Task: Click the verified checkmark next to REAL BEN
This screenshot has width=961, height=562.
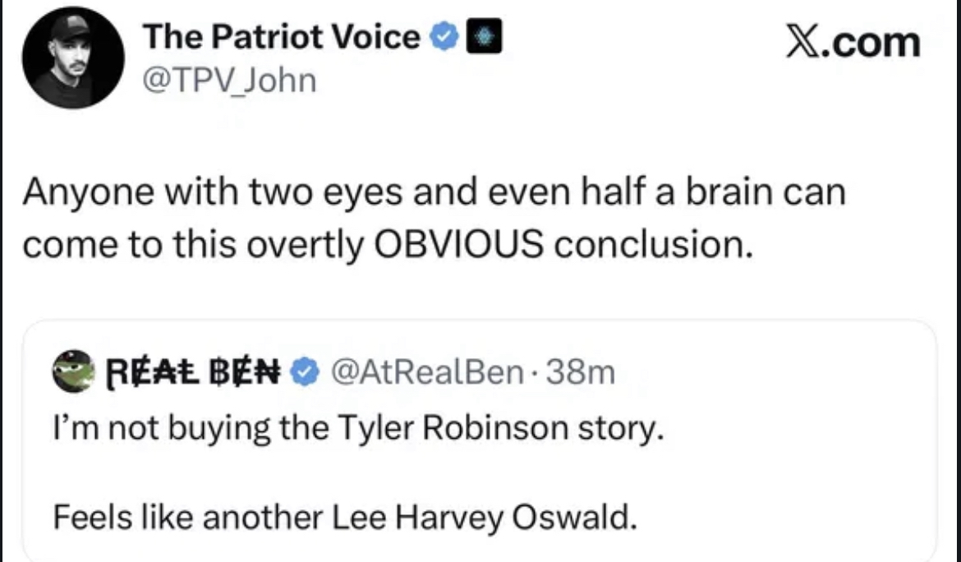Action: (x=306, y=374)
